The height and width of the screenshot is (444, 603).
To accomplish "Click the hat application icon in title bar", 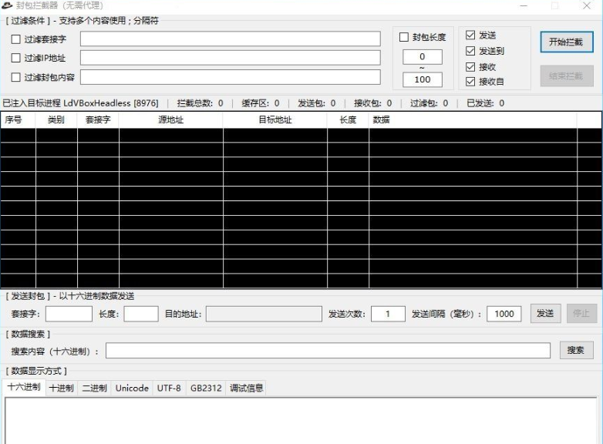I will click(7, 5).
